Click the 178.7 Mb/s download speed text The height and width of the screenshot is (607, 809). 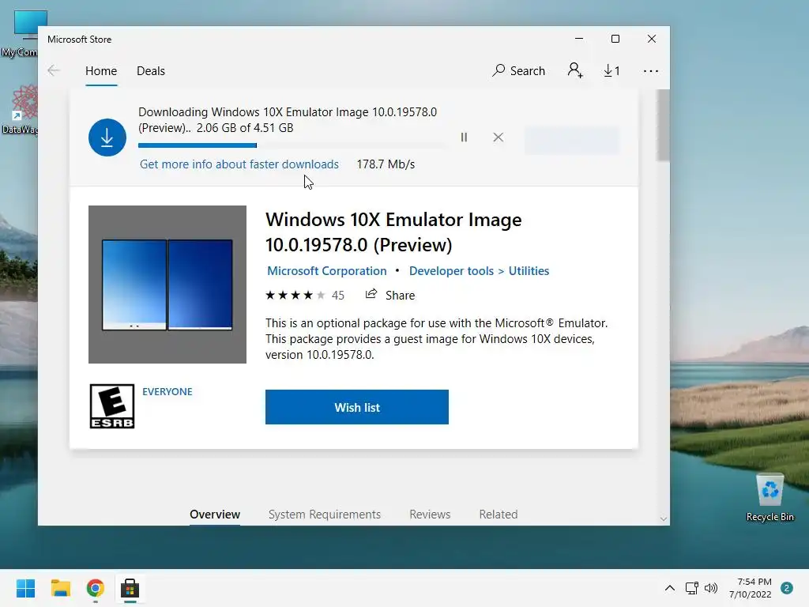(386, 164)
